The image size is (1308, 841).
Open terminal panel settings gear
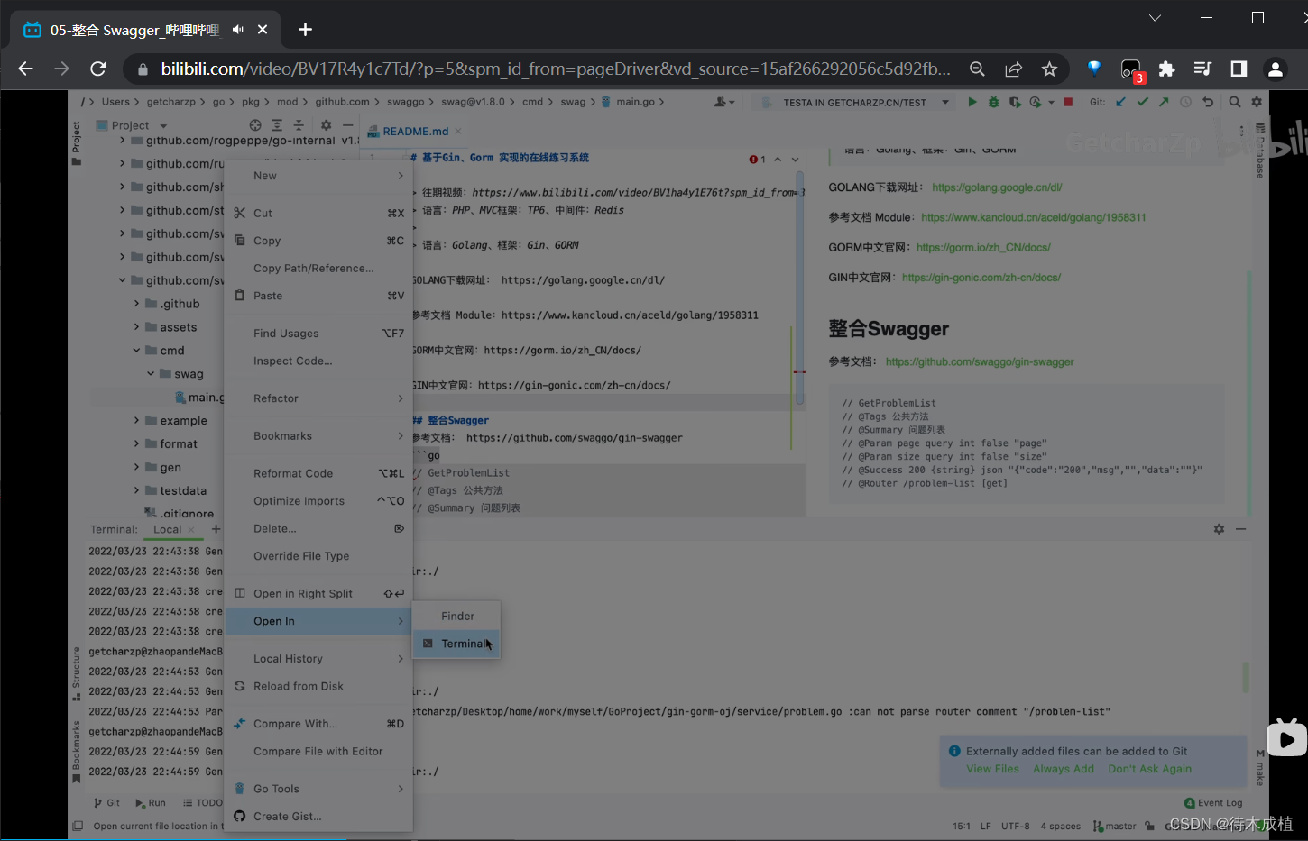click(1219, 529)
